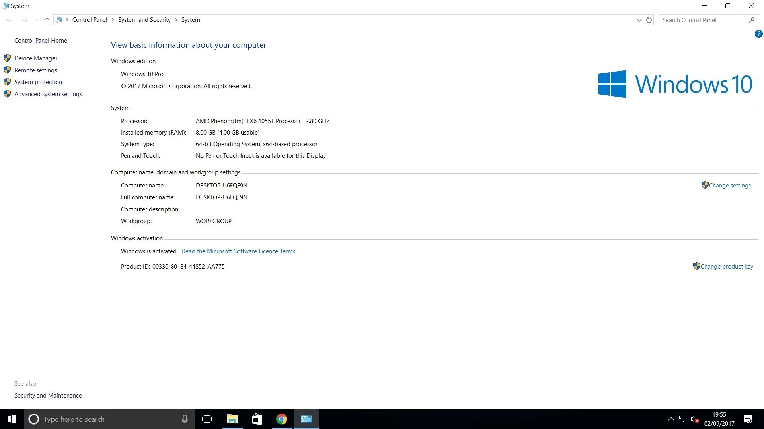Image resolution: width=764 pixels, height=429 pixels.
Task: Click the Control Panel breadcrumb item
Action: pos(90,20)
